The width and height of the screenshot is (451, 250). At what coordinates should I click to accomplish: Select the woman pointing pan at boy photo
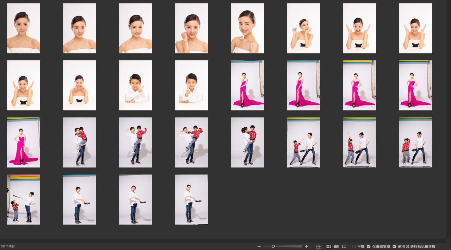(x=23, y=200)
